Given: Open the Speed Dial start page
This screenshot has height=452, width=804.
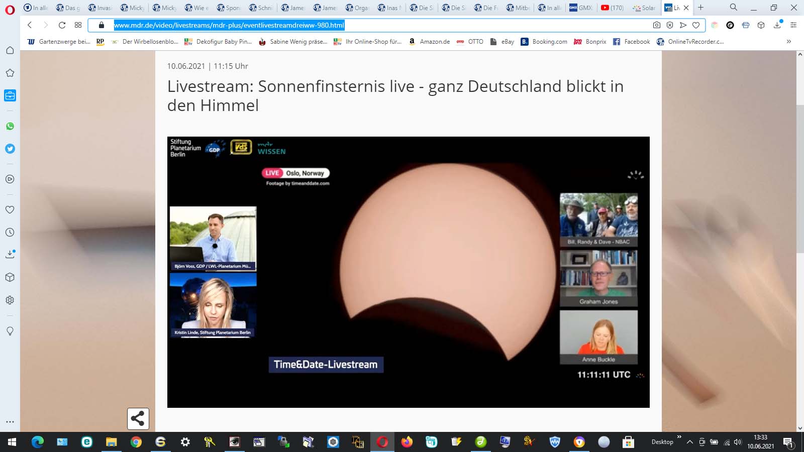Looking at the screenshot, I should tap(78, 25).
